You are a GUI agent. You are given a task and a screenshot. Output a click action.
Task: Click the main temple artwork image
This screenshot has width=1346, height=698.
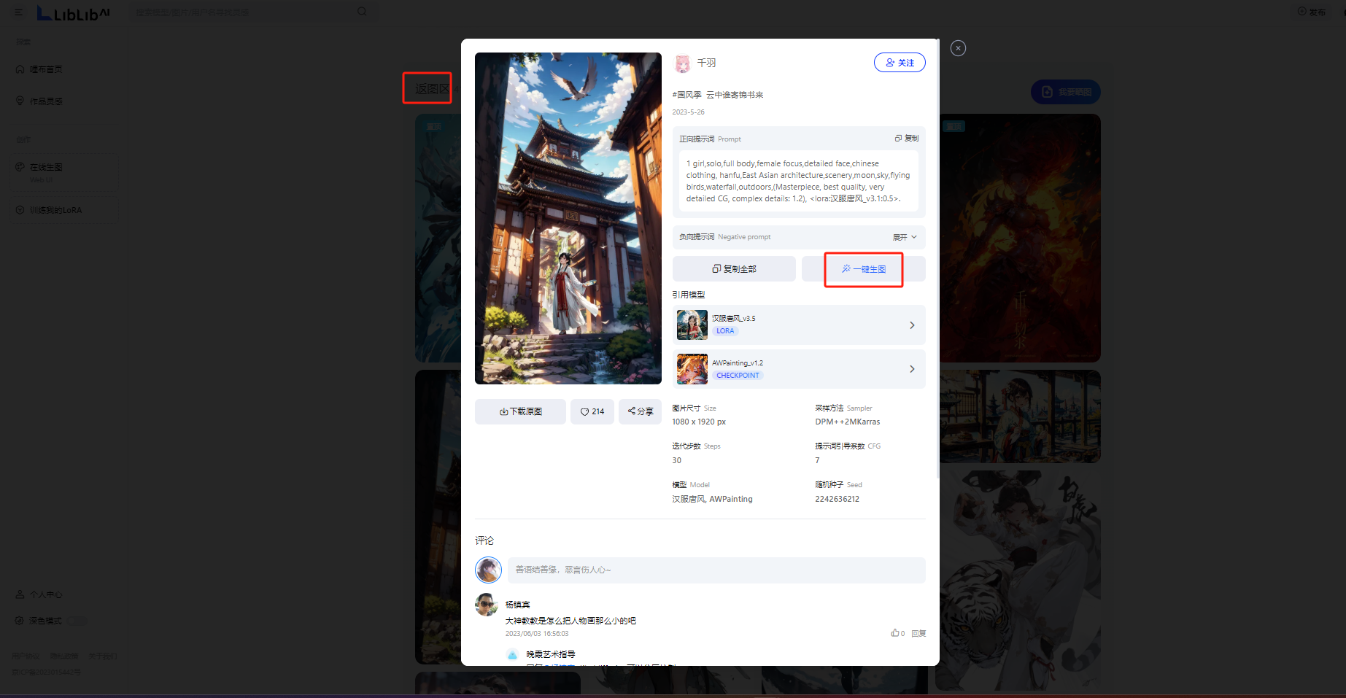[568, 218]
